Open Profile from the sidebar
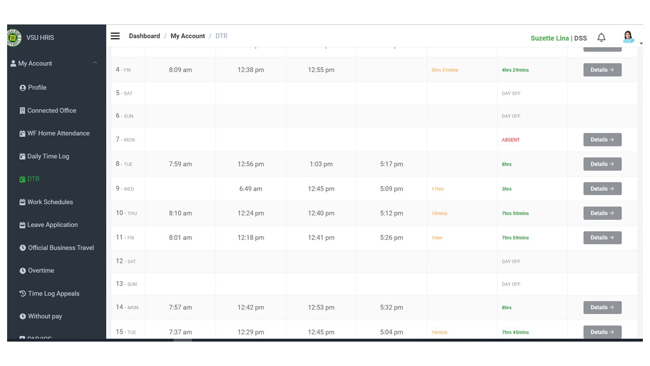Screen dimensions: 650x366 coord(37,87)
